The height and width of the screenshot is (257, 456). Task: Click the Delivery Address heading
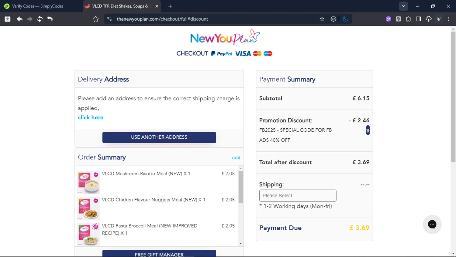[x=103, y=79]
